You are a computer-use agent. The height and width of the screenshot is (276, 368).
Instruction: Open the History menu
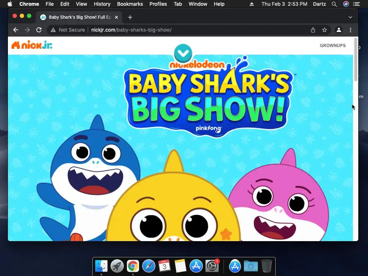(102, 4)
